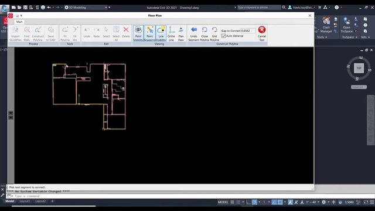The image size is (375, 211).
Task: Click the New drawing icon in quick access
Action: 13,8
